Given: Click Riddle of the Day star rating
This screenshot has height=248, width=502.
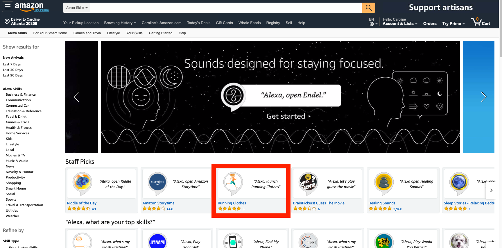Looking at the screenshot, I should click(x=78, y=209).
